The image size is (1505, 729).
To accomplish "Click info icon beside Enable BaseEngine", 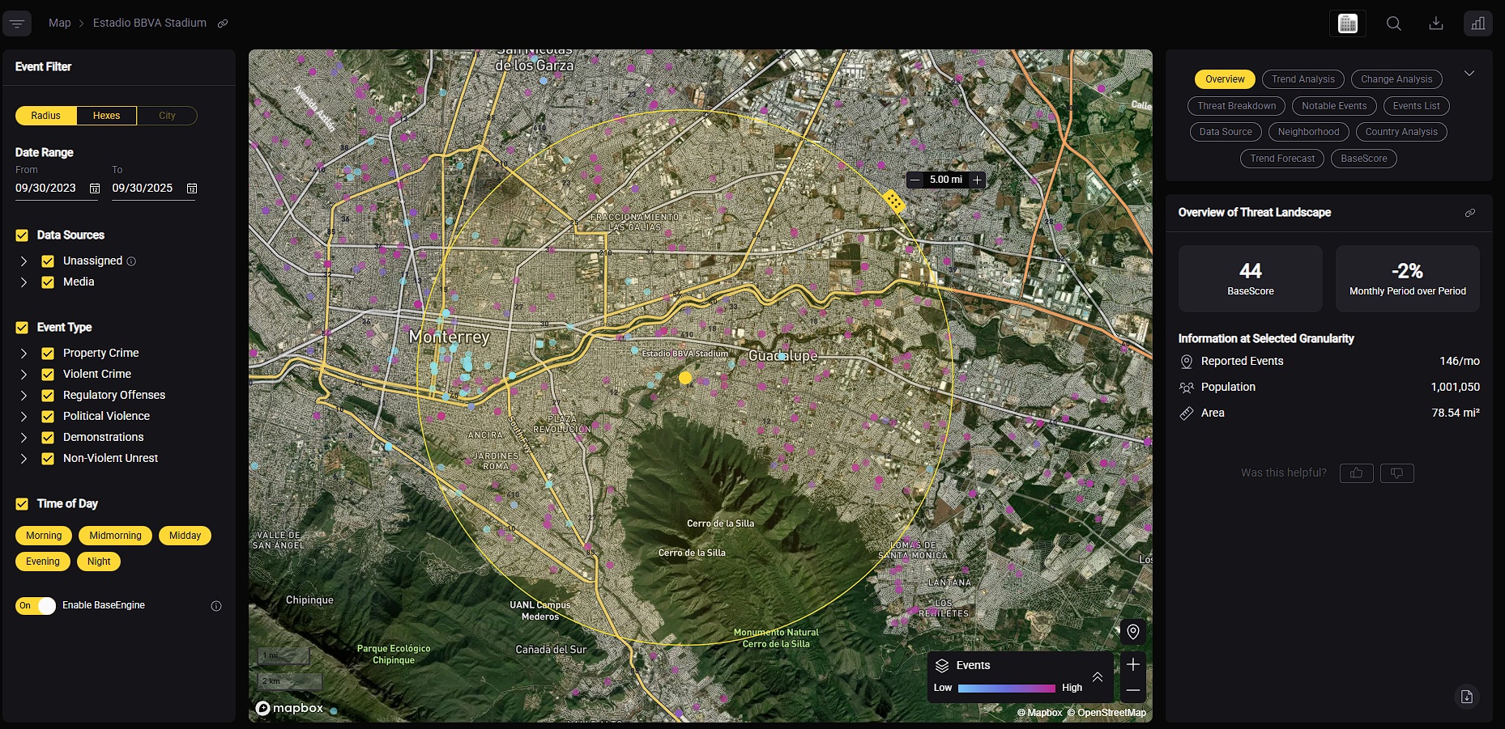I will pos(216,606).
